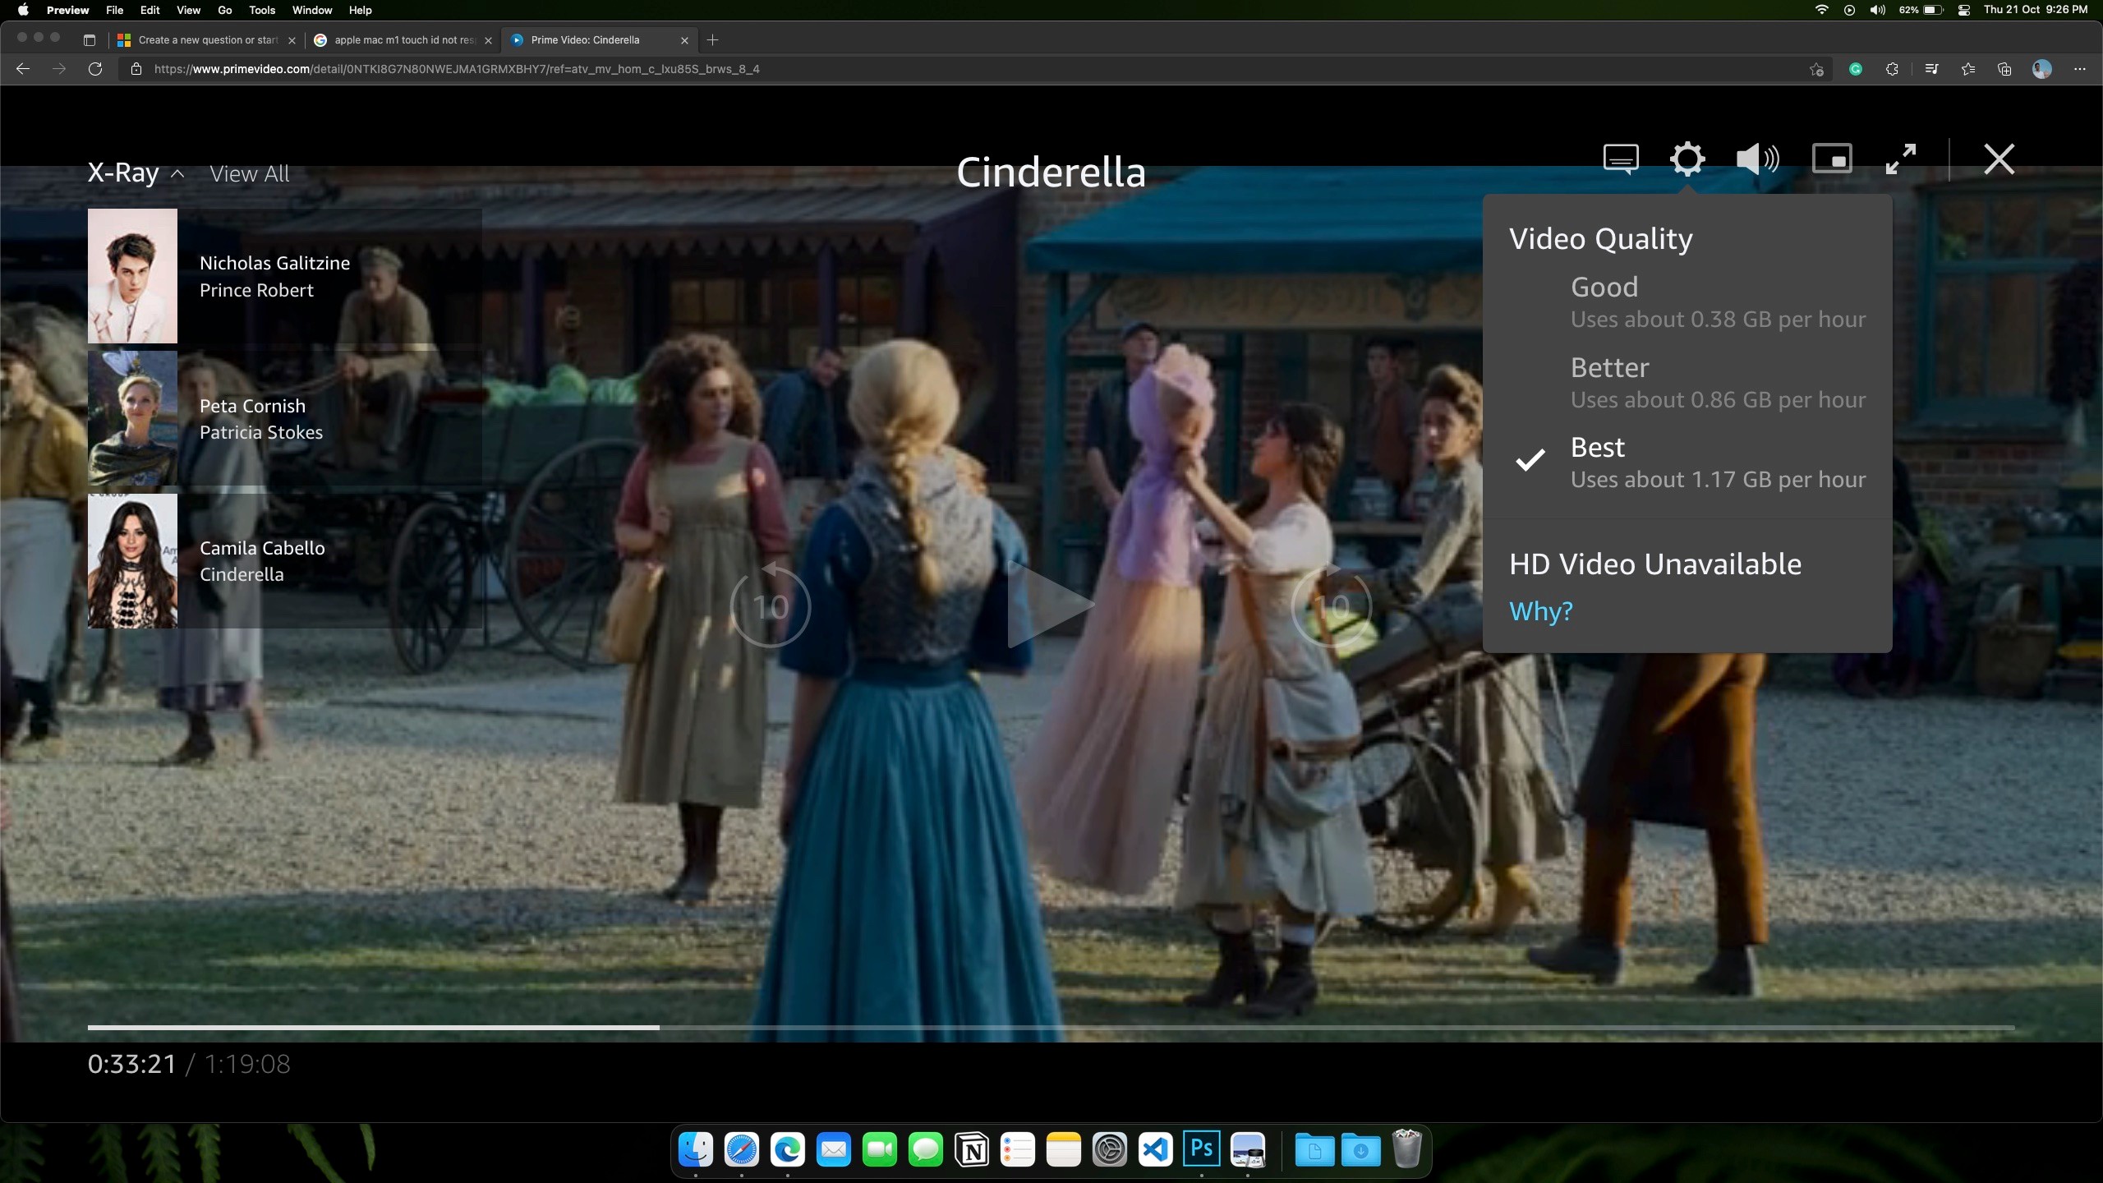
Task: Open the tab actions menu button
Action: [90, 40]
